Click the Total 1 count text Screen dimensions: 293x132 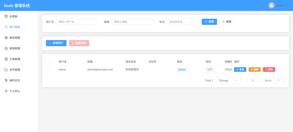point(209,80)
